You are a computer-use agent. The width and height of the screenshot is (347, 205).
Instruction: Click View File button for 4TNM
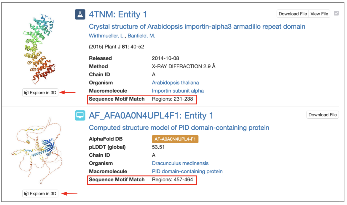319,14
